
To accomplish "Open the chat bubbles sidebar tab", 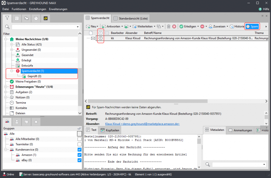I will click(26, 18).
